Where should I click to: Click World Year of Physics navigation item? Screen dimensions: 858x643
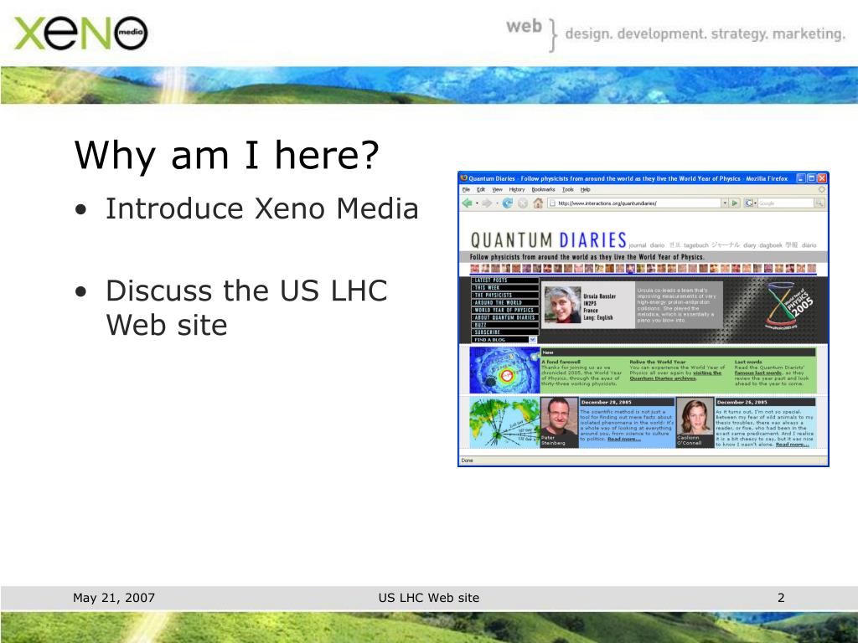pyautogui.click(x=505, y=310)
